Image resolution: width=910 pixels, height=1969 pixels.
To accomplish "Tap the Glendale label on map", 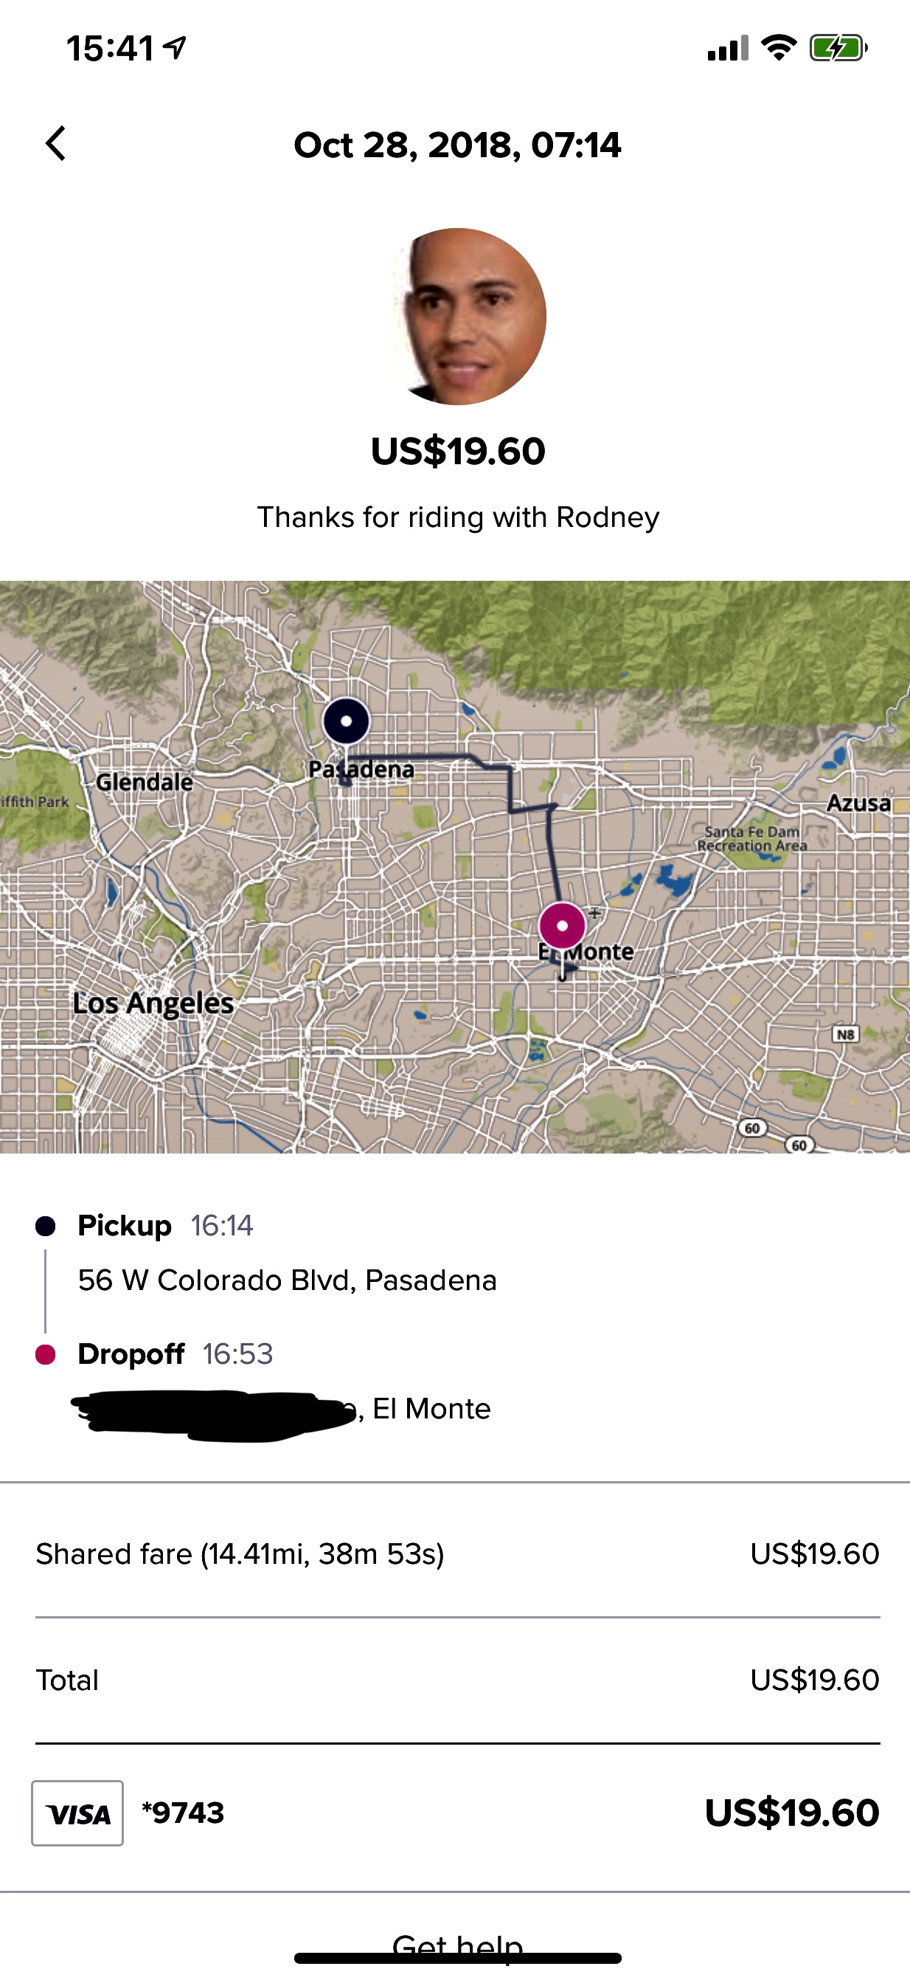I will tap(145, 782).
